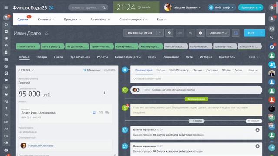The height and width of the screenshot is (156, 278).
Task: Expand the Аналитика menu dropdown
Action: point(100,19)
